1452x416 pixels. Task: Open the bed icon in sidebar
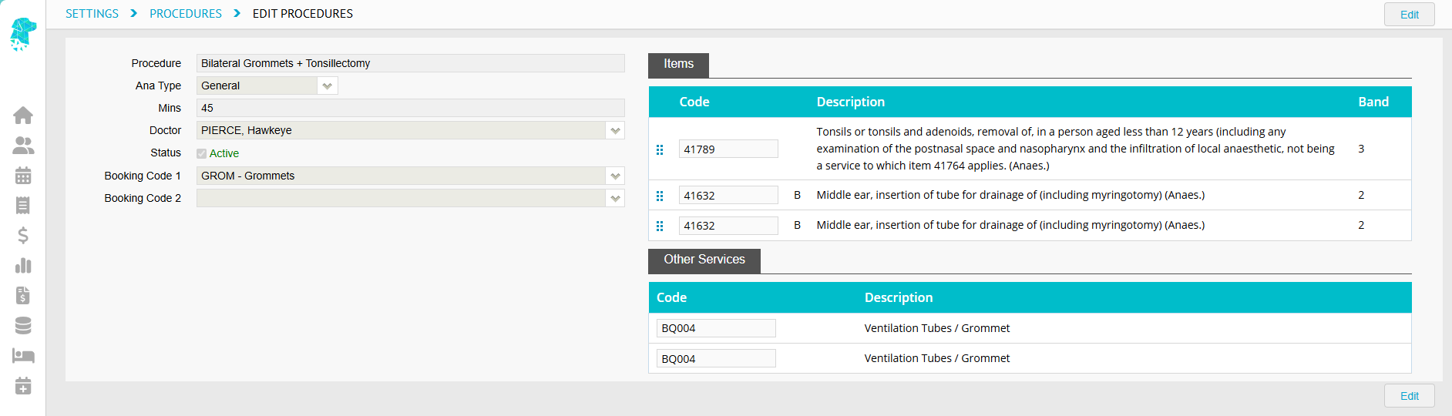(x=23, y=356)
